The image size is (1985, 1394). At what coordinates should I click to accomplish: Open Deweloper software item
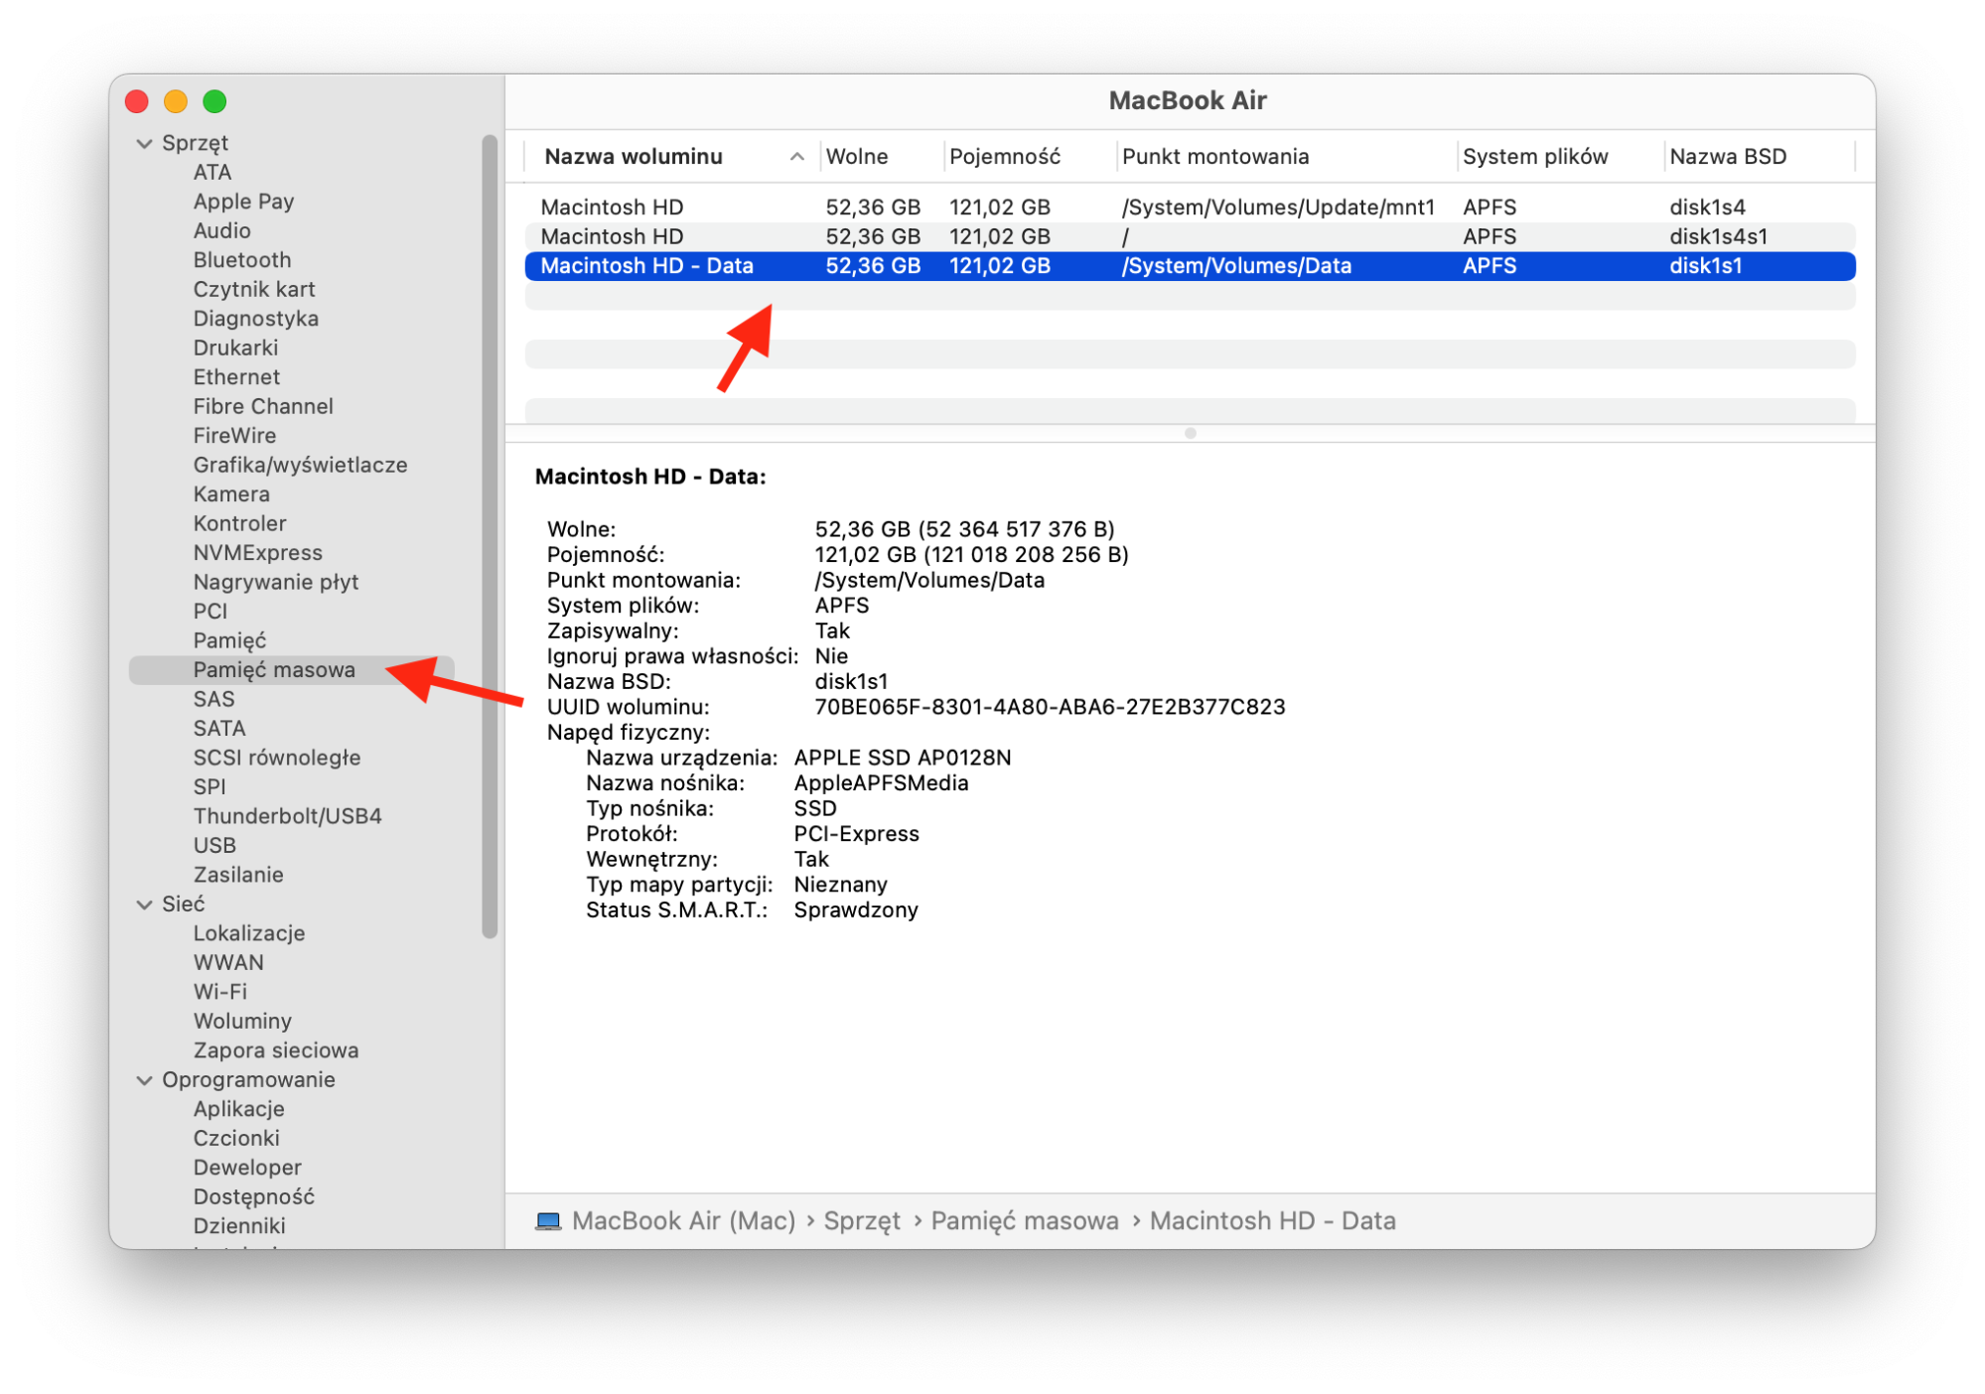(247, 1169)
